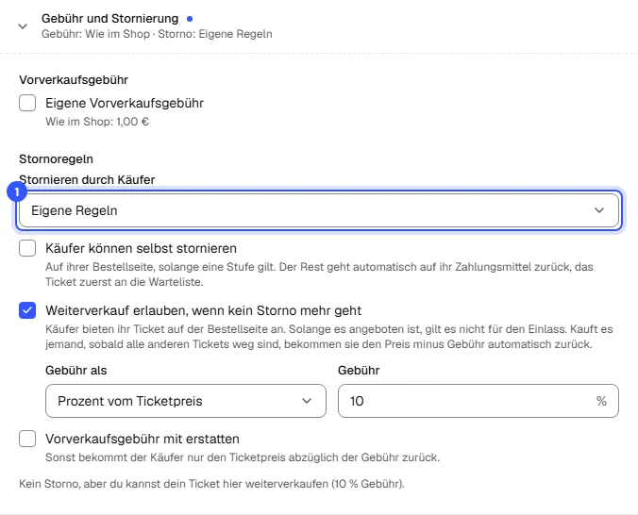Viewport: 638px width, 515px height.
Task: Open the Gebühr als dropdown
Action: coord(186,401)
